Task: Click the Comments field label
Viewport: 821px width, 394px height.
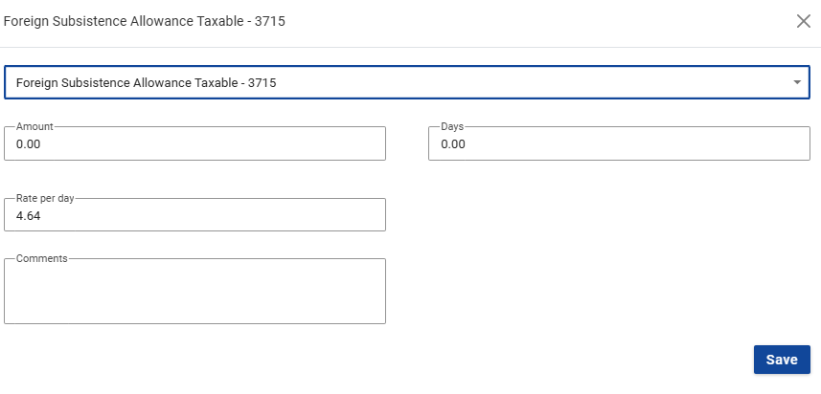Action: 41,258
